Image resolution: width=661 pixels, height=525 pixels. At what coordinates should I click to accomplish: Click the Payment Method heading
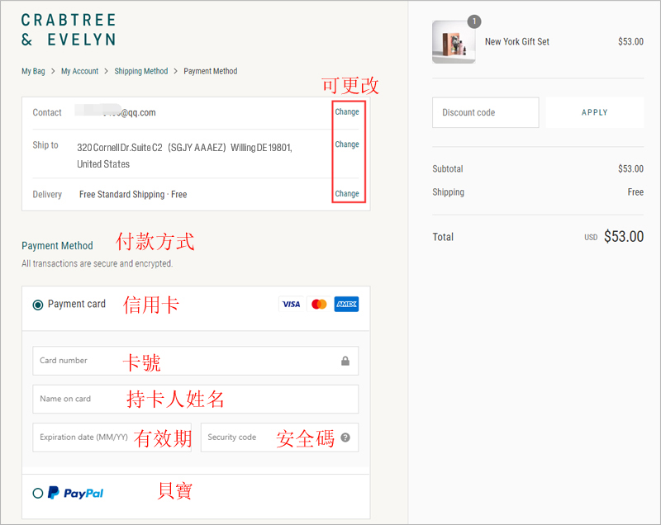(x=57, y=246)
